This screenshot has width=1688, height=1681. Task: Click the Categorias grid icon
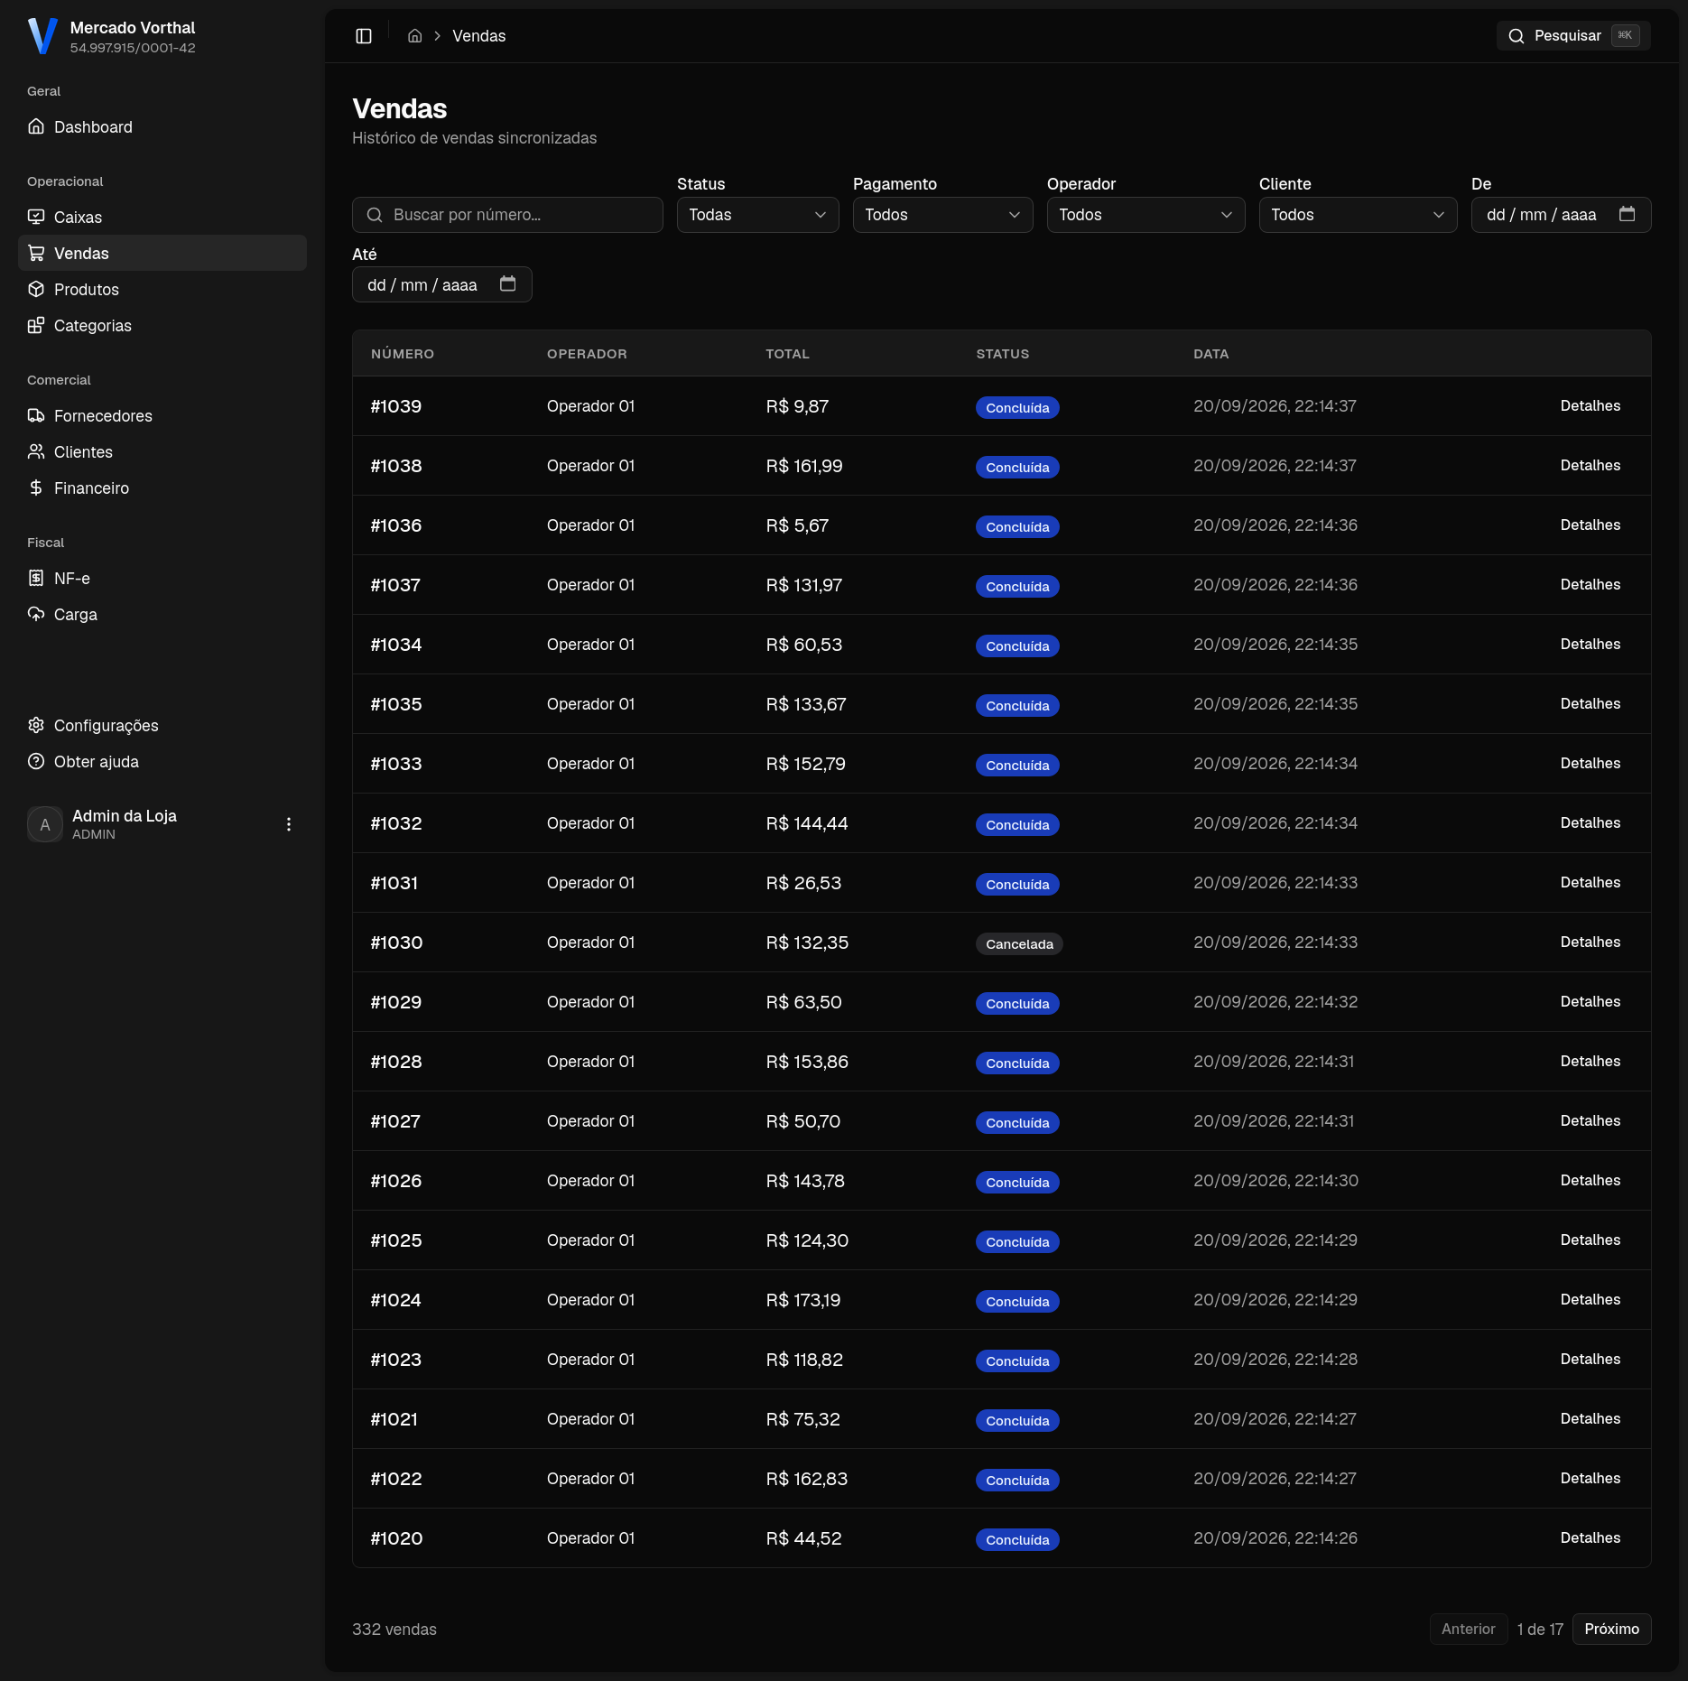click(36, 325)
